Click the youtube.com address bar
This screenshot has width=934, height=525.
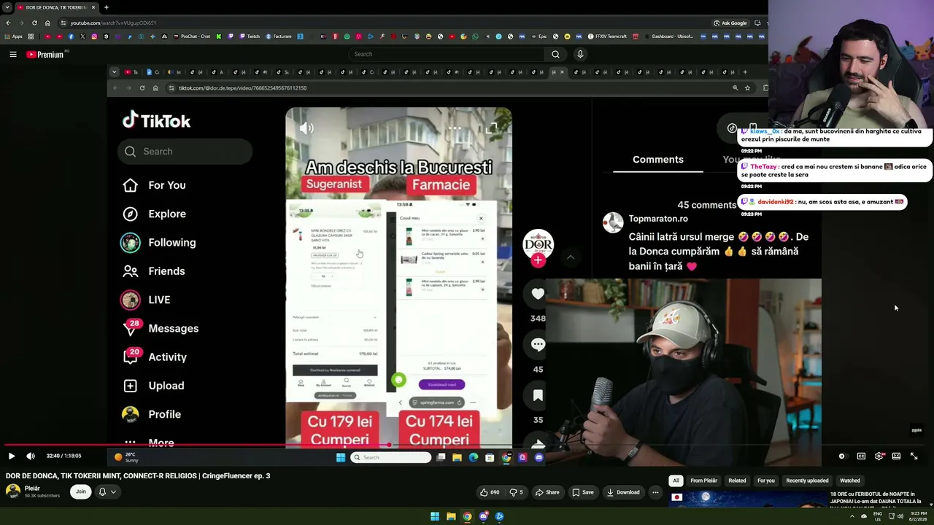(x=379, y=23)
